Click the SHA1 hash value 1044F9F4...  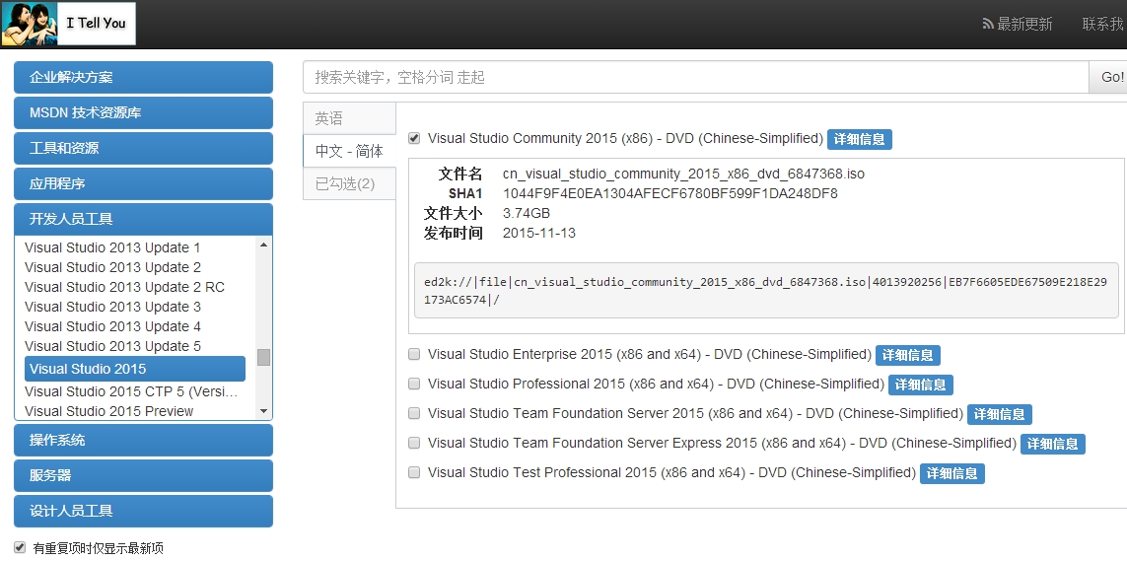coord(669,194)
